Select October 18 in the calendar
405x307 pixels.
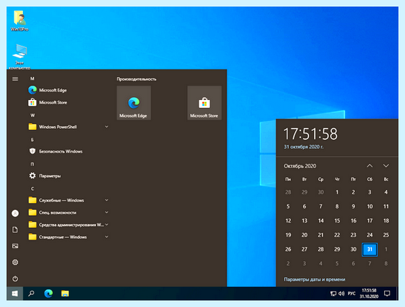386,221
